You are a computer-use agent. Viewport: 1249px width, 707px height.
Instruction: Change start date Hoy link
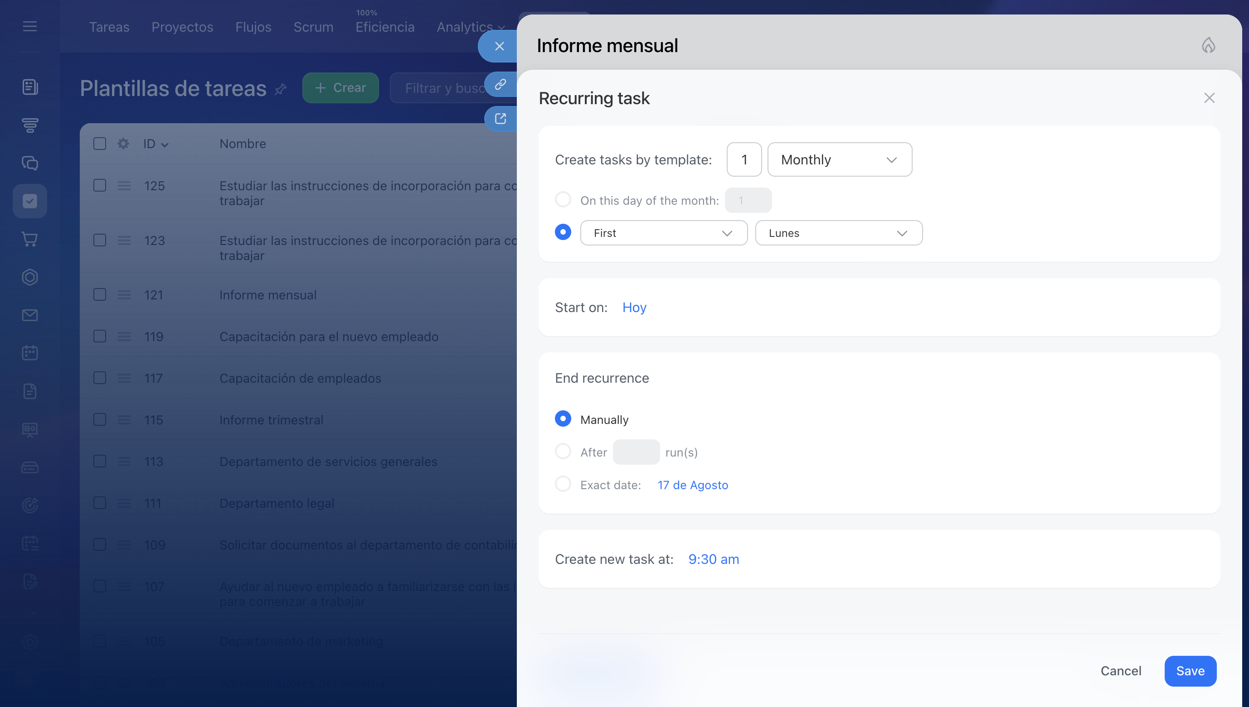[x=634, y=308]
